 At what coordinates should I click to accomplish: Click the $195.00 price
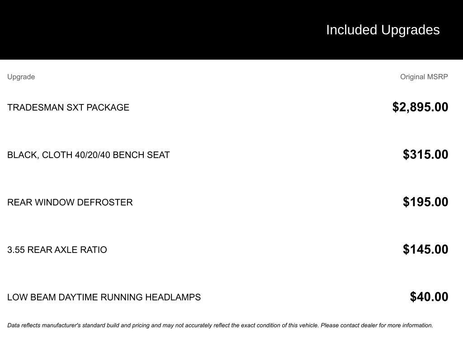click(x=425, y=202)
